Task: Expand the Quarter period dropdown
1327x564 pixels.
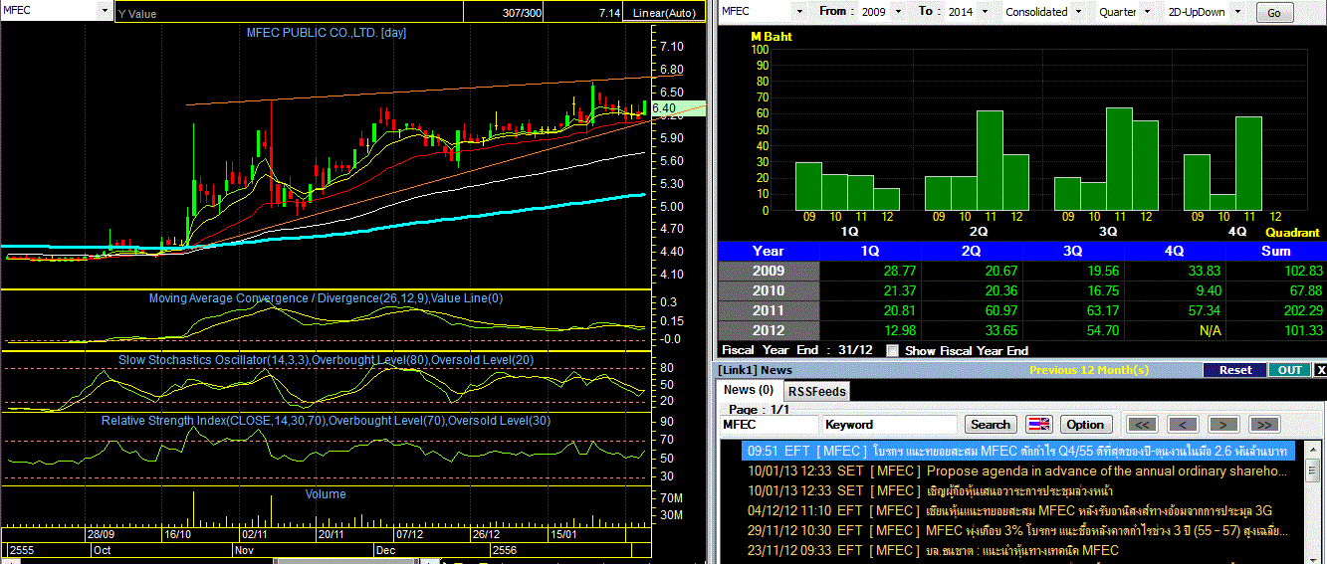Action: tap(1145, 11)
